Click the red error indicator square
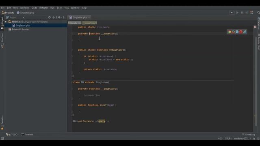The image size is (260, 146). pyautogui.click(x=255, y=27)
